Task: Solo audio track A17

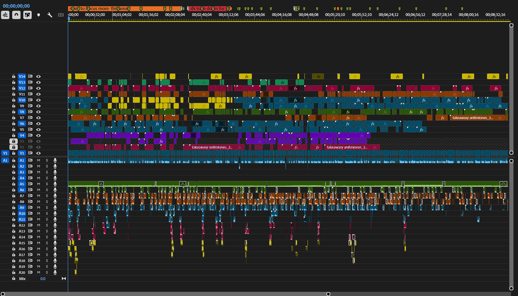Action: tap(47, 255)
